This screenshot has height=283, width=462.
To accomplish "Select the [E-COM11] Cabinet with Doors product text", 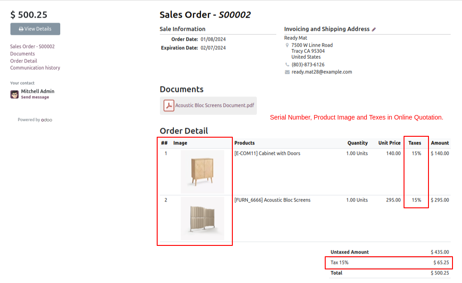I will 267,153.
